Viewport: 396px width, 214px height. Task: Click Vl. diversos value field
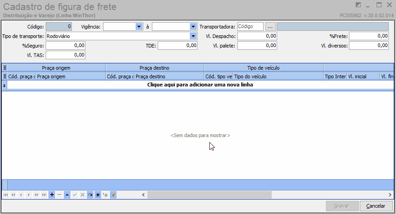coord(369,46)
